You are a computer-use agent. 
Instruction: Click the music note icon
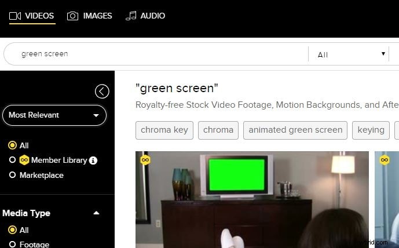pyautogui.click(x=131, y=16)
